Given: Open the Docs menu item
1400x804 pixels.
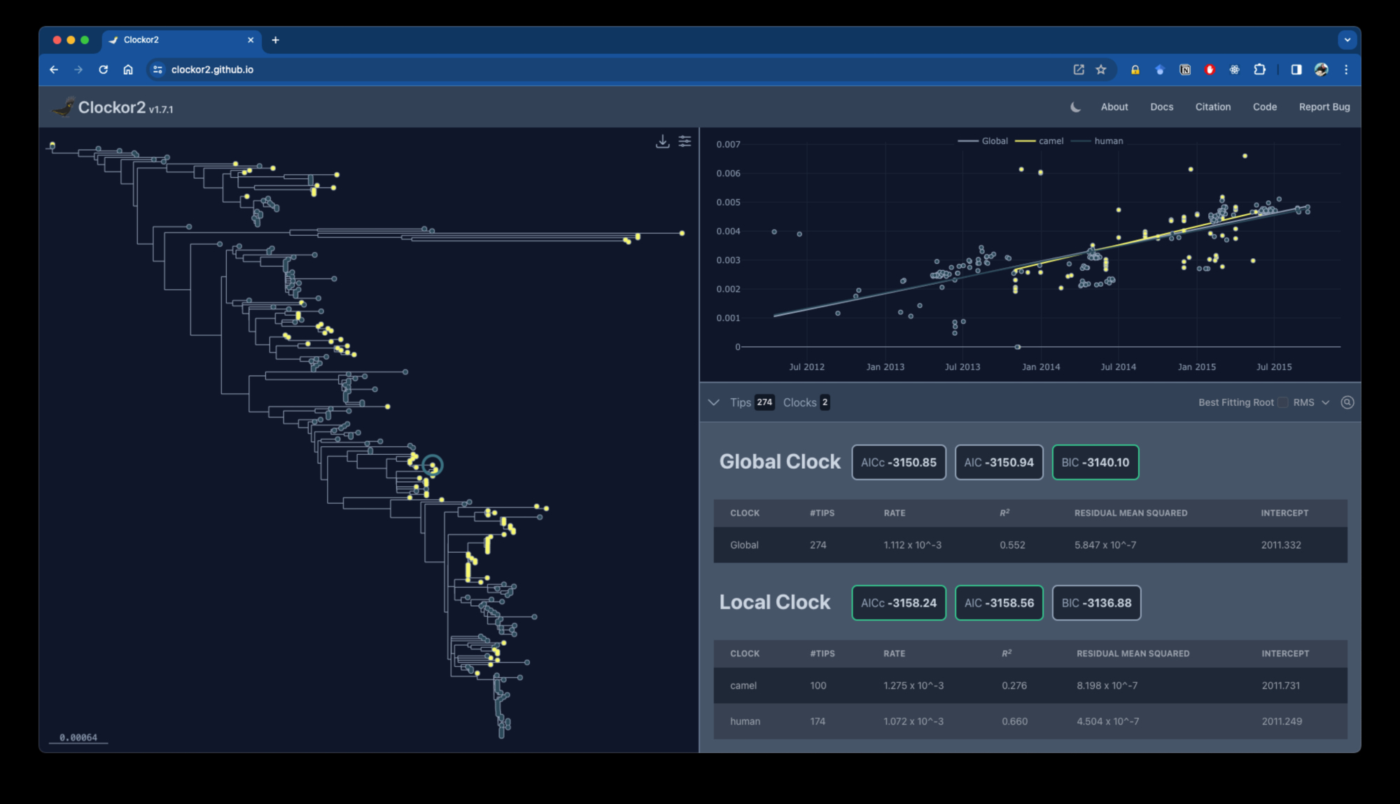Looking at the screenshot, I should (1161, 107).
